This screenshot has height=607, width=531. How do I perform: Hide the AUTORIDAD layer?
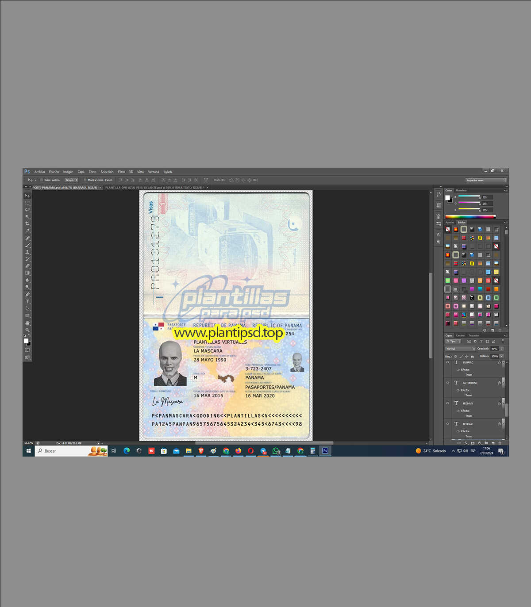tap(447, 383)
